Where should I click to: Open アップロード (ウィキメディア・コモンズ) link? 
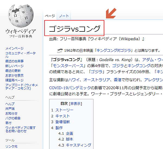pyautogui.click(x=21, y=87)
